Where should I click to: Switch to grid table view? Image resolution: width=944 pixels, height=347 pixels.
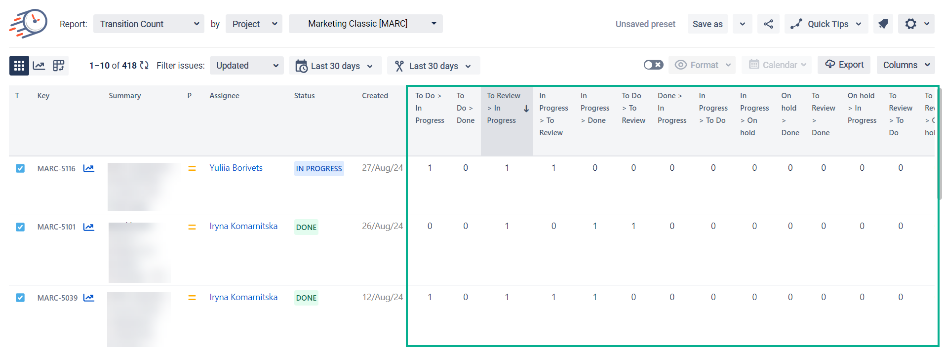click(19, 66)
